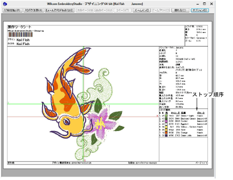Click the EメールでPDF送信(E) button
This screenshot has height=180, width=233.
60,10
